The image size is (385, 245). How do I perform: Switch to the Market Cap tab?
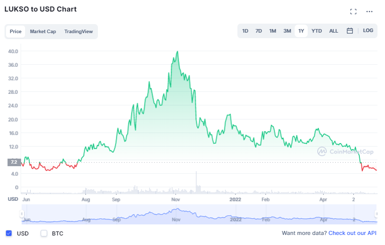(43, 32)
